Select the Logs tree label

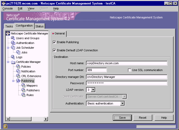pyautogui.click(x=19, y=57)
